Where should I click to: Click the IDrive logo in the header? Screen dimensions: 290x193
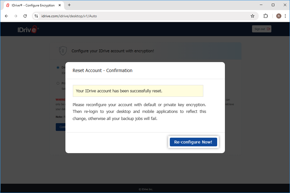pyautogui.click(x=28, y=29)
